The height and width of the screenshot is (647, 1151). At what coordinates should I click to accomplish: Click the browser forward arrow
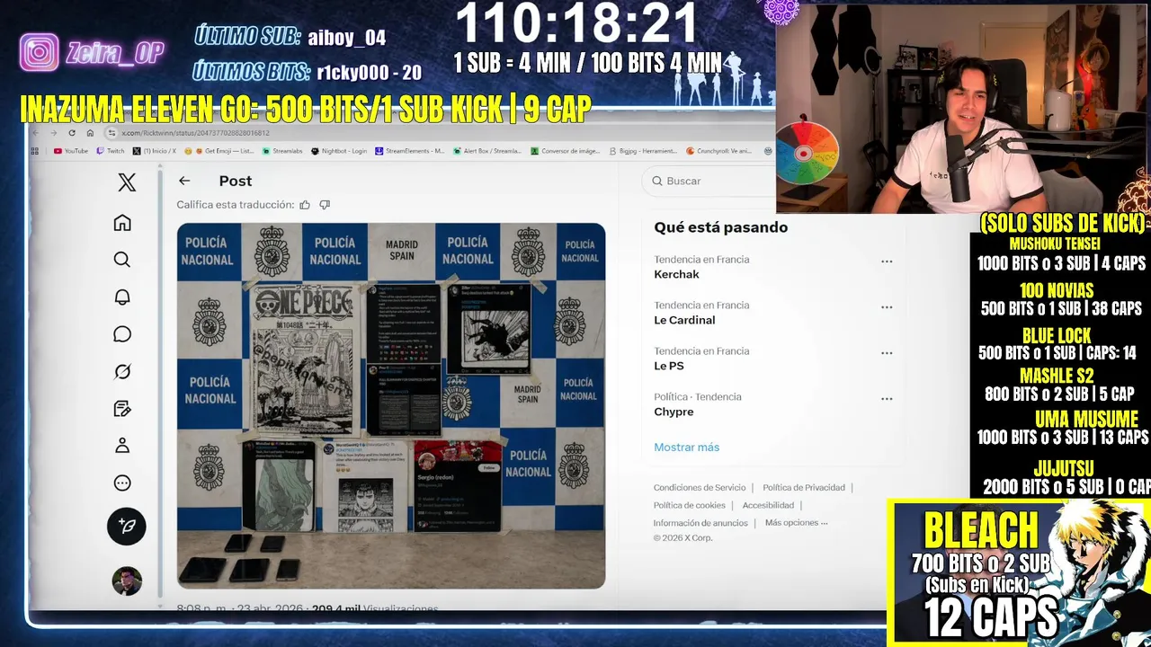[54, 133]
